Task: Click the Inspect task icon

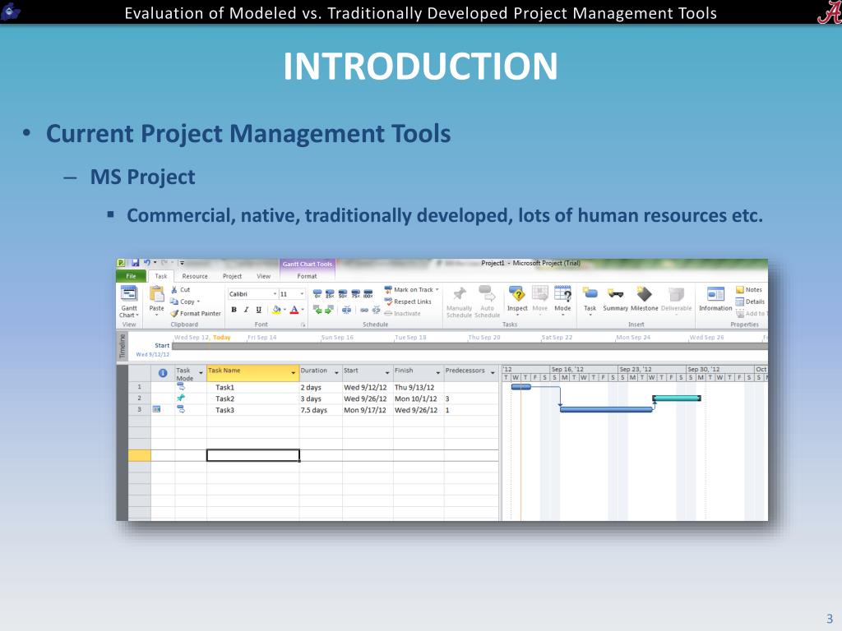Action: [517, 293]
